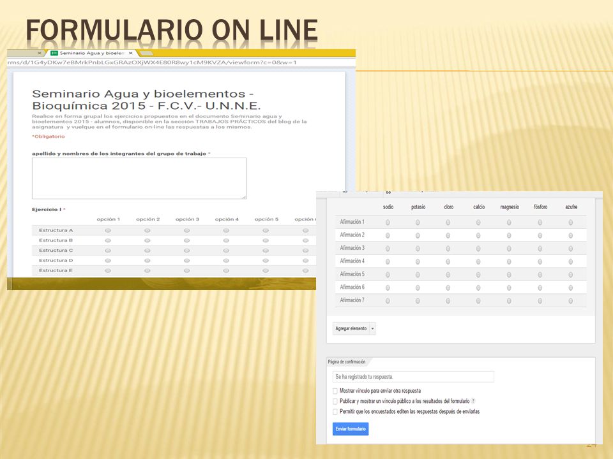Enable 'Mostrar vínculo para enviar otra respuesta'
This screenshot has width=613, height=459.
pyautogui.click(x=335, y=391)
